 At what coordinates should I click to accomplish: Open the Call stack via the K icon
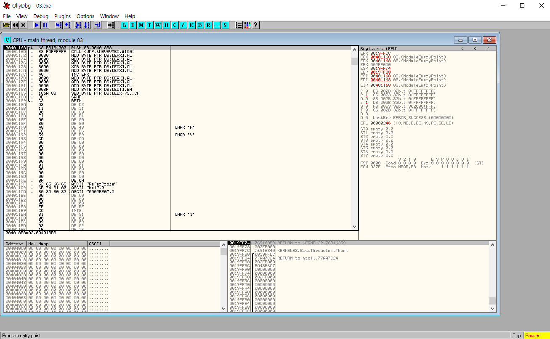(191, 25)
